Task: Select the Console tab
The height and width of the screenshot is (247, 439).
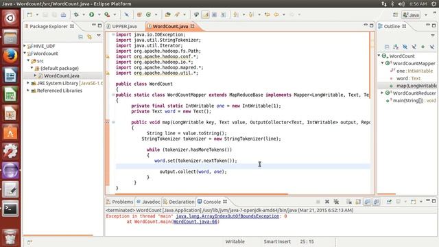Action: pos(212,202)
